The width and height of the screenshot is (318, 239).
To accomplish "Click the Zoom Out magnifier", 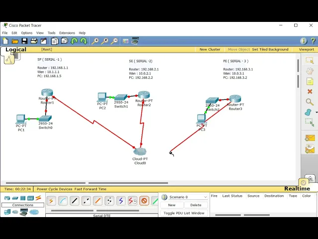I will pos(114,41).
